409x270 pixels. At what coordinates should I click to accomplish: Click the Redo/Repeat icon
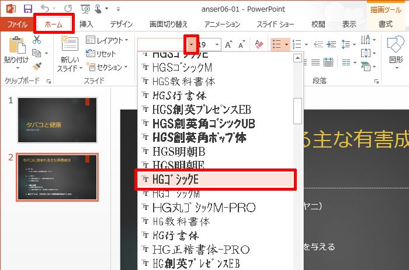[68, 9]
